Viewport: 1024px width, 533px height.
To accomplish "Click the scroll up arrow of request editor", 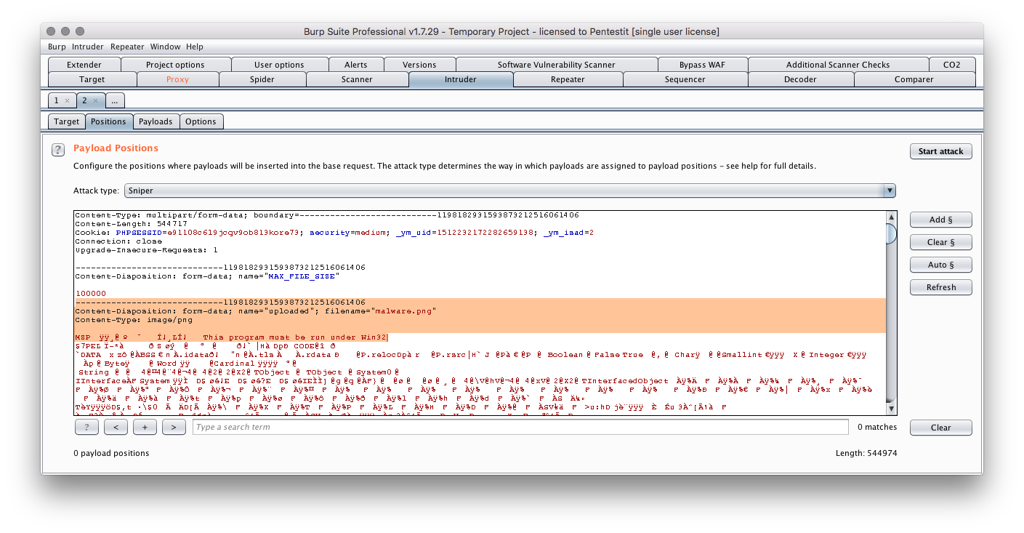I will pyautogui.click(x=891, y=217).
